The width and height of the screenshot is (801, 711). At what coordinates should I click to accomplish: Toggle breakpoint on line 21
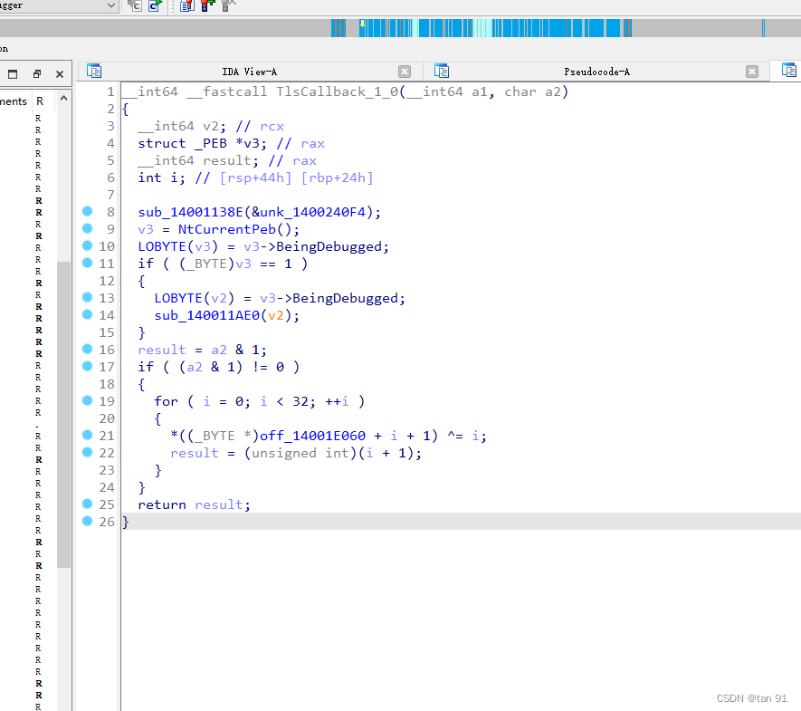point(88,435)
